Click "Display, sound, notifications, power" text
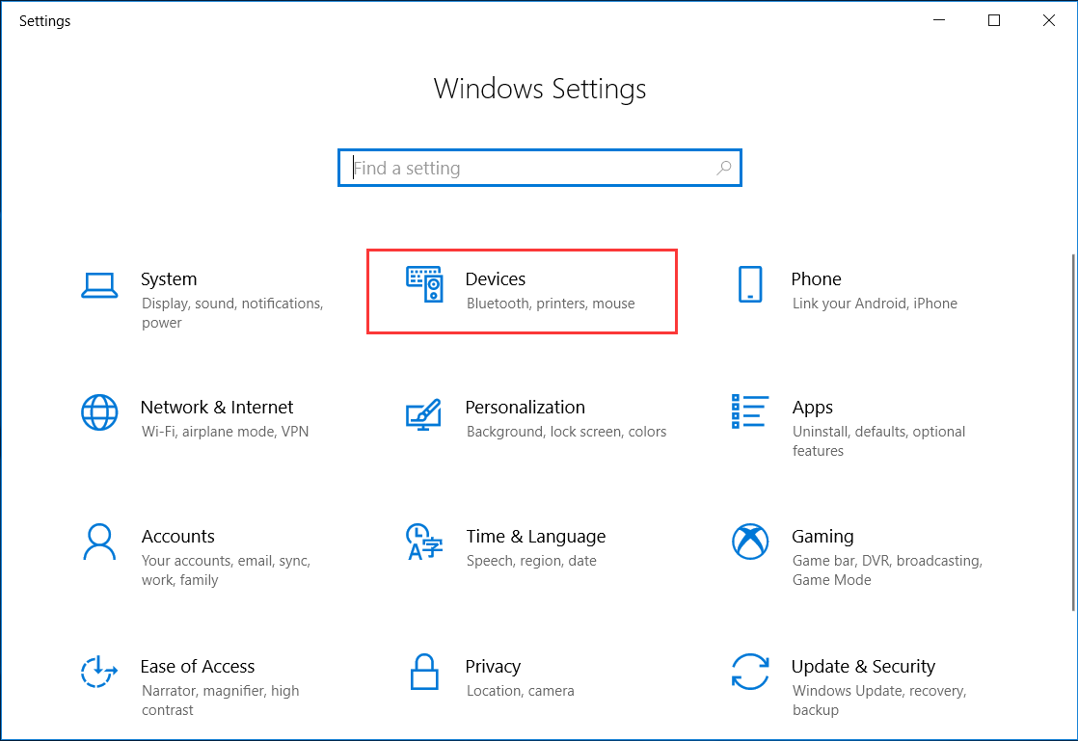This screenshot has height=741, width=1078. pos(232,313)
